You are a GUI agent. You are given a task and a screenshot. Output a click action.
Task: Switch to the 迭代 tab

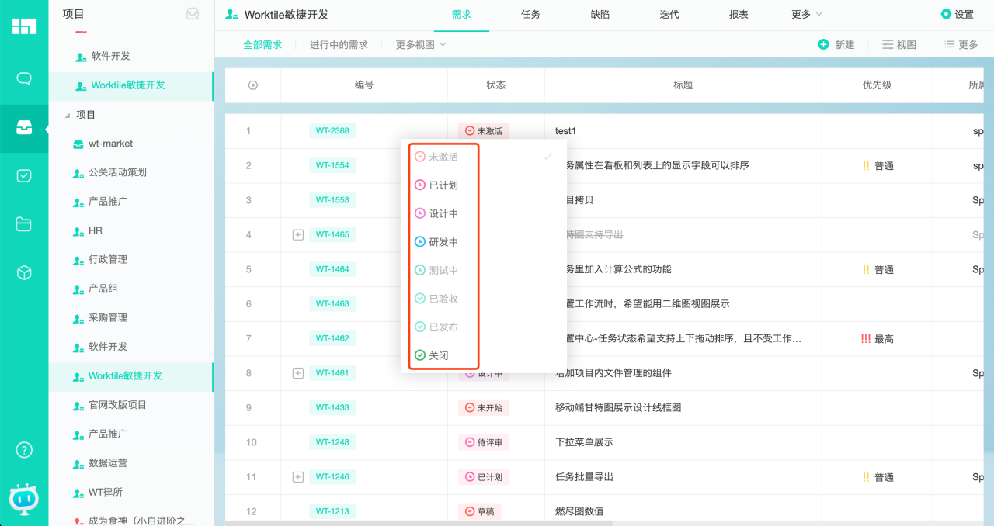[669, 15]
